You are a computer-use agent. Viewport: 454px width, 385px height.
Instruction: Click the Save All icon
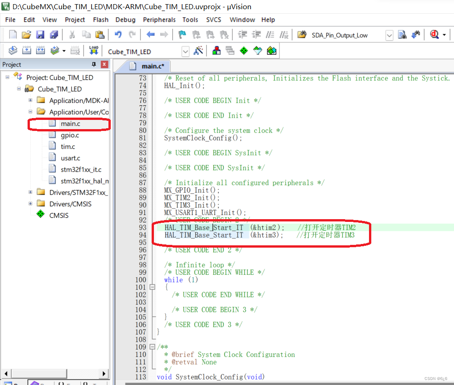click(x=54, y=35)
